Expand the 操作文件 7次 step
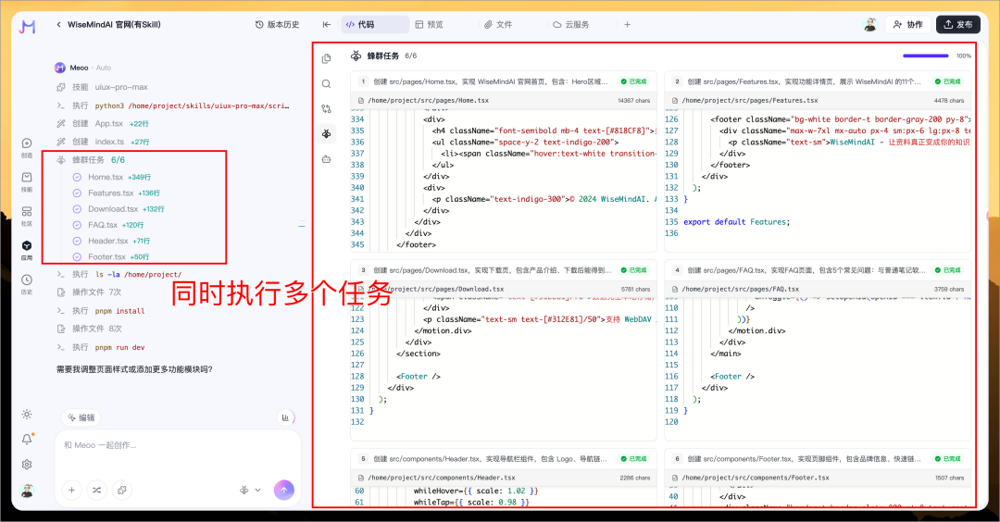The width and height of the screenshot is (1000, 522). pyautogui.click(x=89, y=292)
